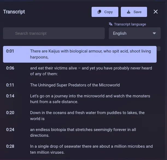Viewport: 167px width, 160px height.
Task: Click the Transcript language label
Action: pos(130,24)
